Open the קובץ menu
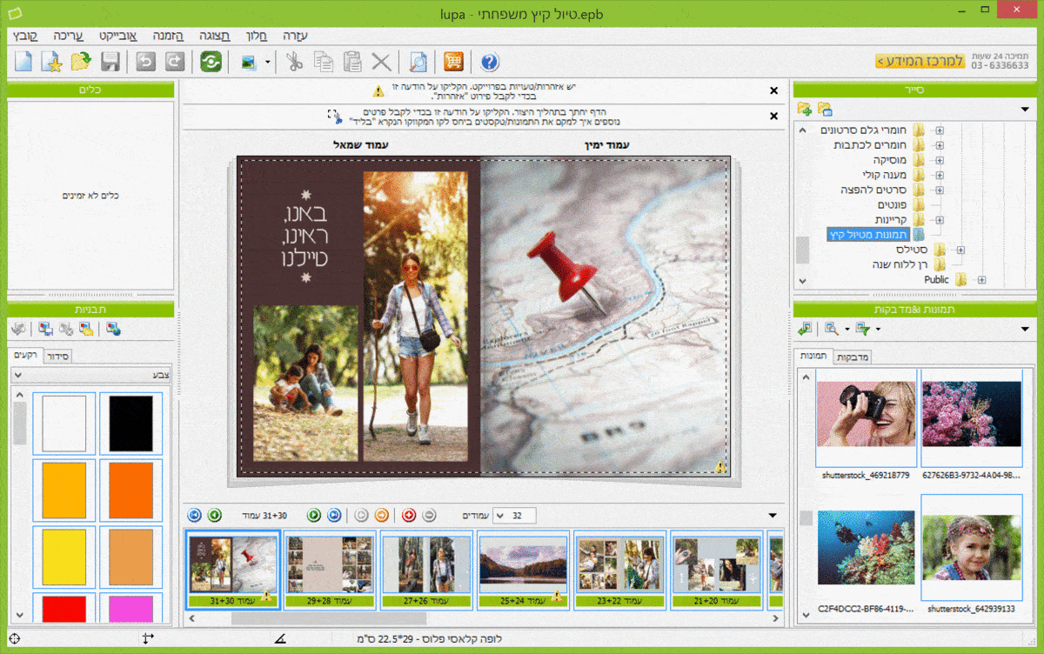The width and height of the screenshot is (1044, 654). (x=25, y=36)
